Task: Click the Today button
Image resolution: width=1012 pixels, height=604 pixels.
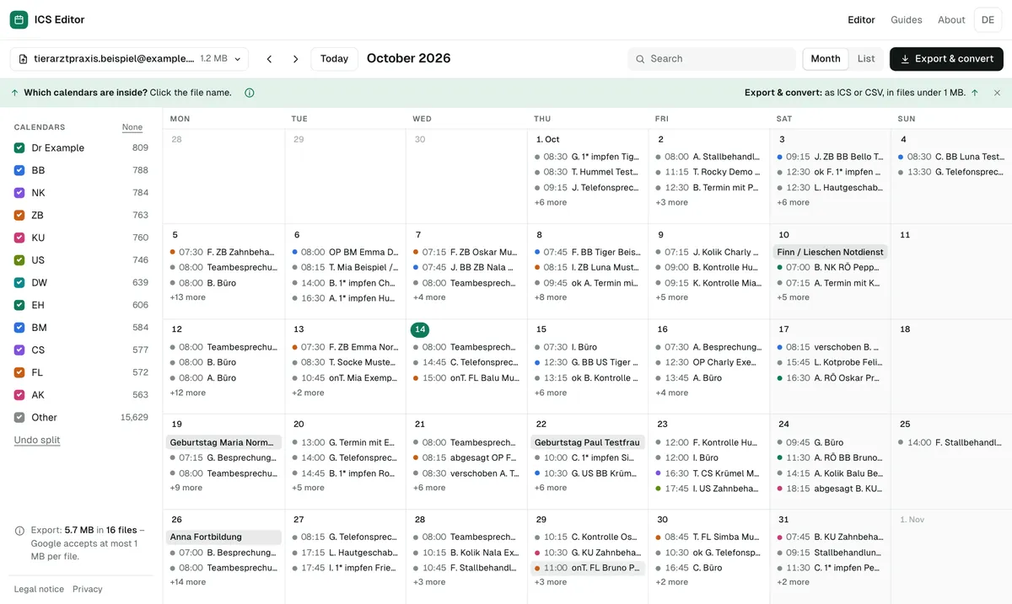Action: (334, 59)
